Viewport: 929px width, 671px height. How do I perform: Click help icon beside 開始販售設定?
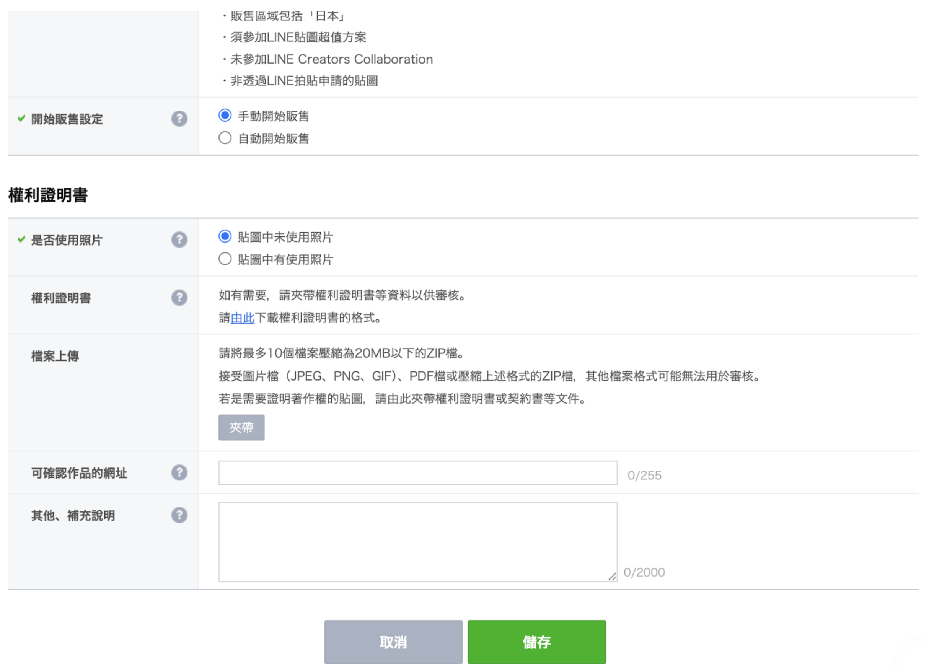[x=179, y=119]
